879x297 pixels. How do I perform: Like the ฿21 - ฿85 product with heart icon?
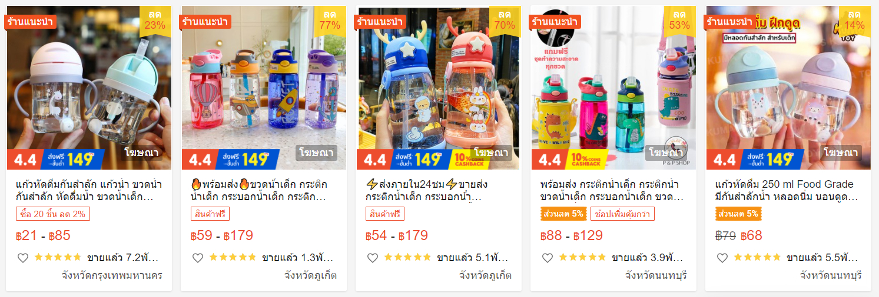(23, 258)
